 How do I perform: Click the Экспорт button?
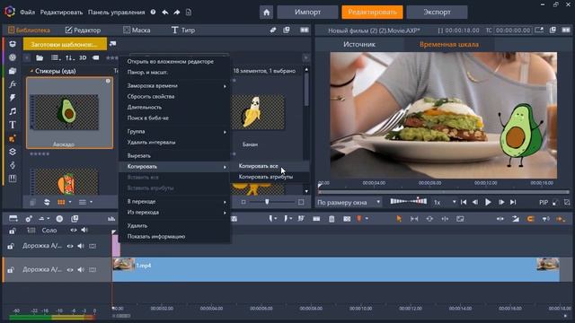(438, 12)
